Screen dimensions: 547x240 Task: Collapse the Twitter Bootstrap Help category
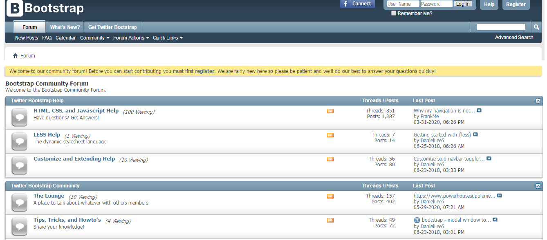(x=538, y=101)
